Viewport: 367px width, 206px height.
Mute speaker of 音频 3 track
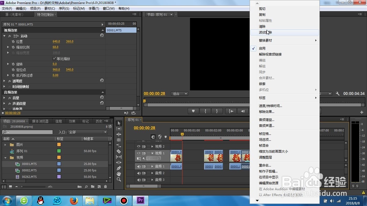click(x=139, y=180)
